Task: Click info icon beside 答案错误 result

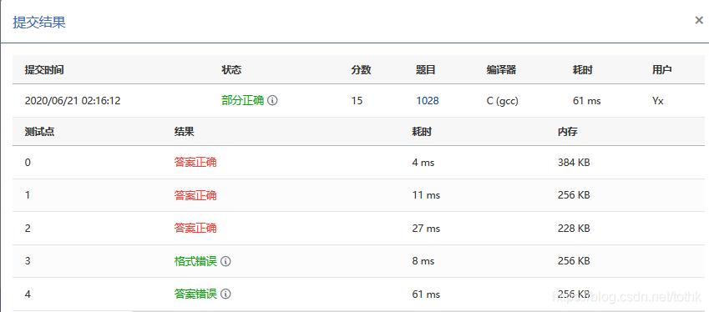Action: [225, 294]
